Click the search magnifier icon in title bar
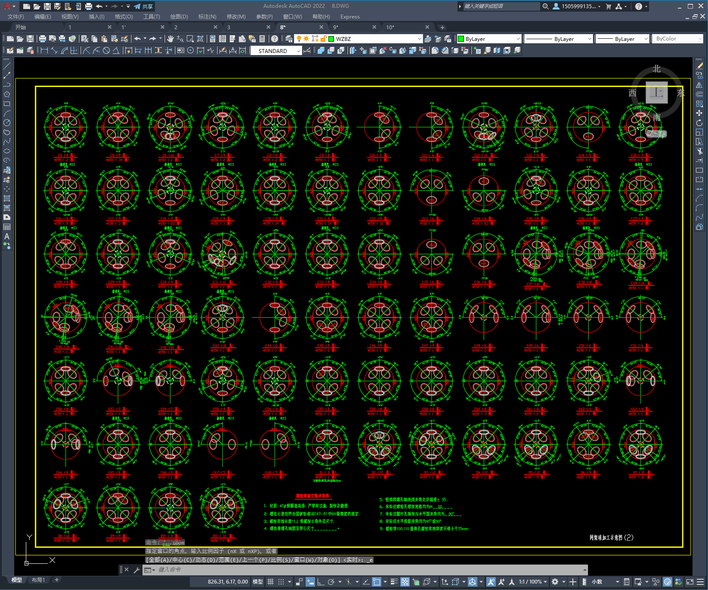The width and height of the screenshot is (708, 590). 546,6
